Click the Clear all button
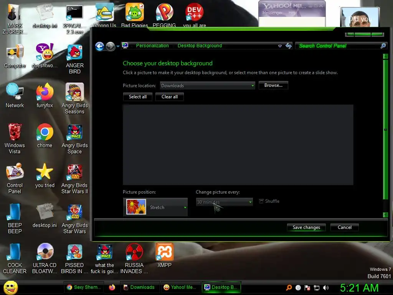The width and height of the screenshot is (393, 295). (x=170, y=97)
